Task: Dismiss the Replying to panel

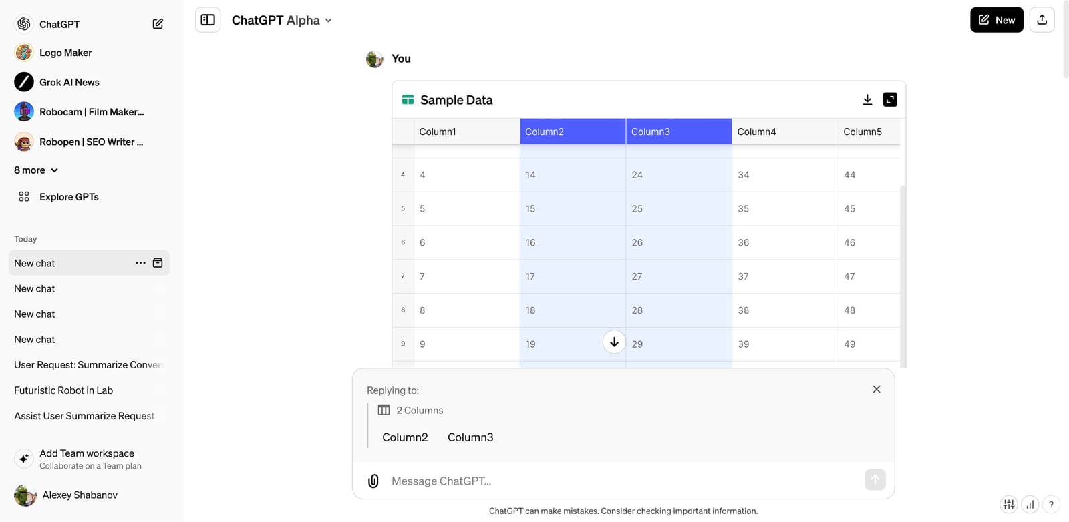Action: click(876, 388)
